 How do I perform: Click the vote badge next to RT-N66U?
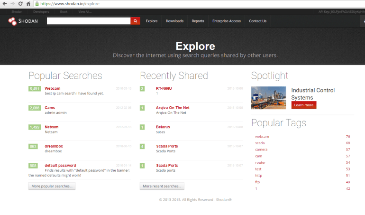(142, 89)
